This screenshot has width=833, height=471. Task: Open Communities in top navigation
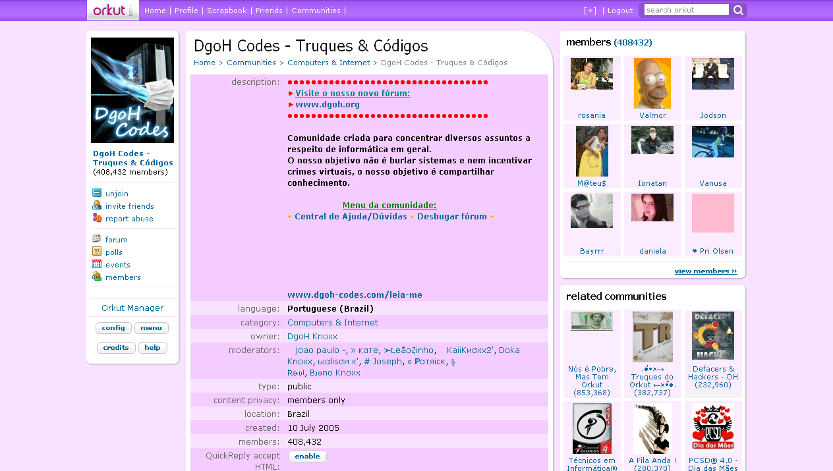[316, 11]
